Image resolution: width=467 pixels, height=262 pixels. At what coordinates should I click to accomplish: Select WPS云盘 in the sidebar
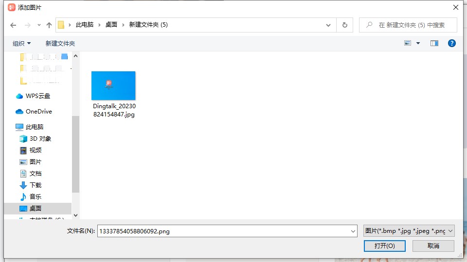37,96
